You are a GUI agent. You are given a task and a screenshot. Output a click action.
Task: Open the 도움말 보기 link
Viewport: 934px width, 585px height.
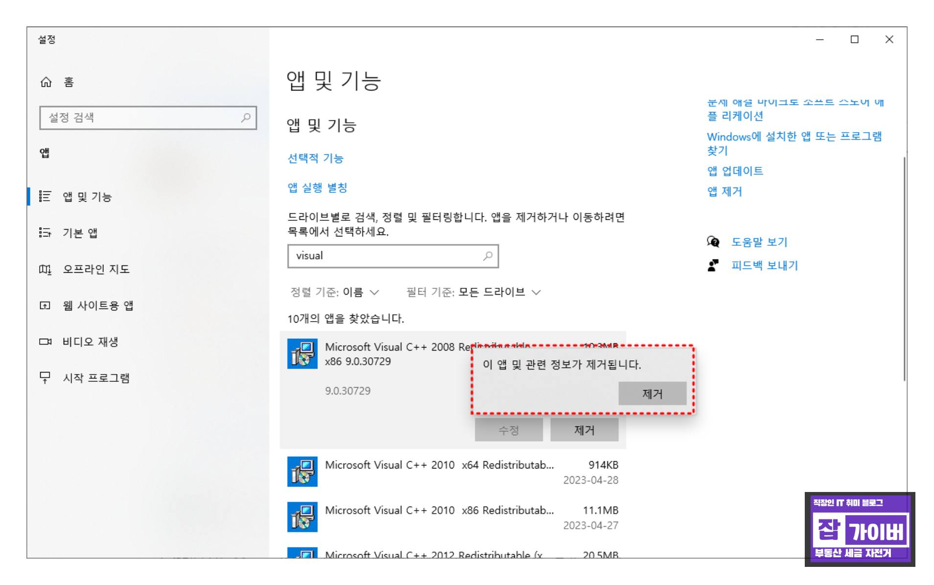[x=759, y=242]
